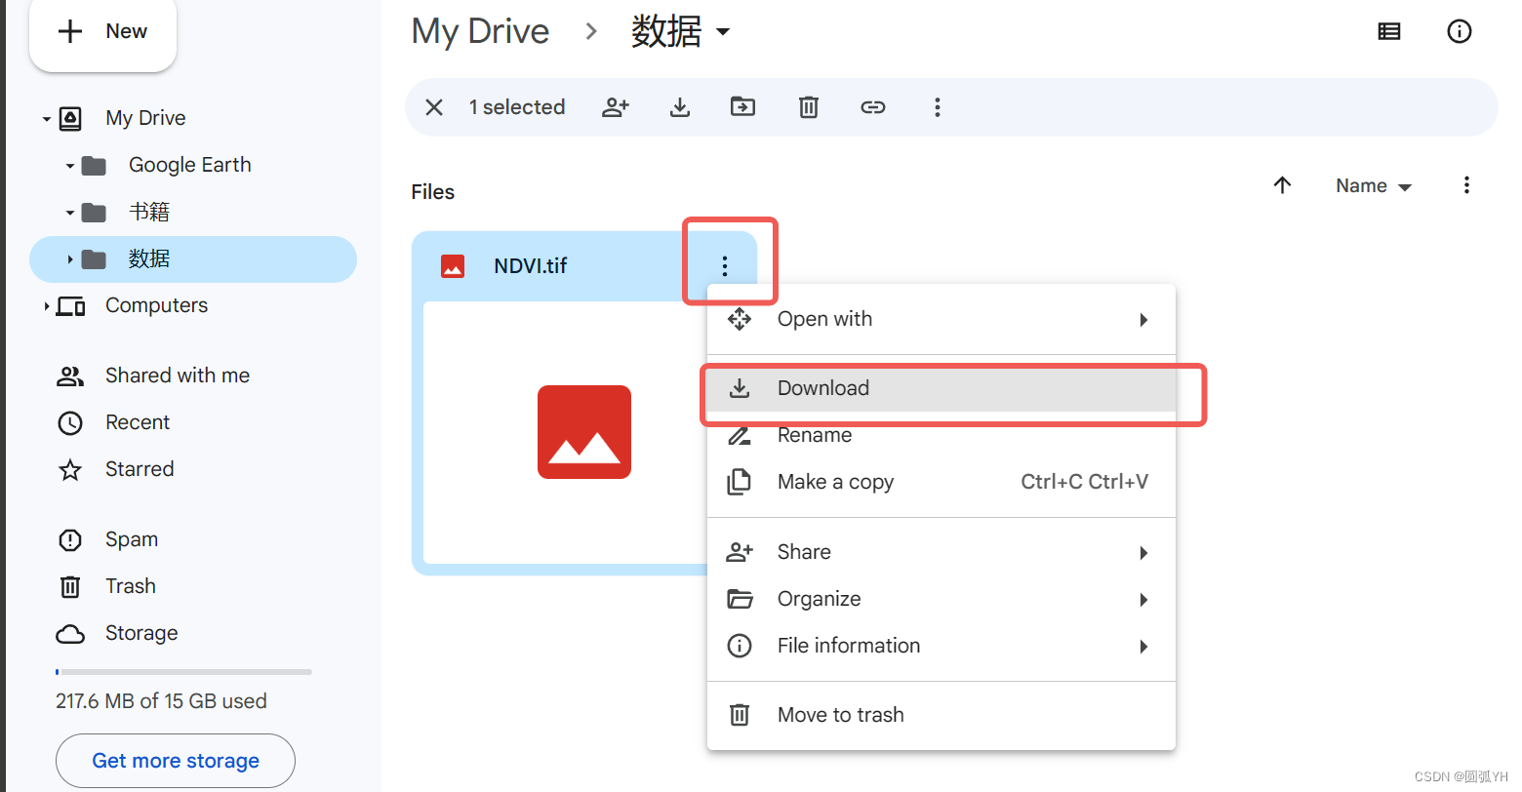Open the Recent section
This screenshot has height=792, width=1522.
pos(138,422)
